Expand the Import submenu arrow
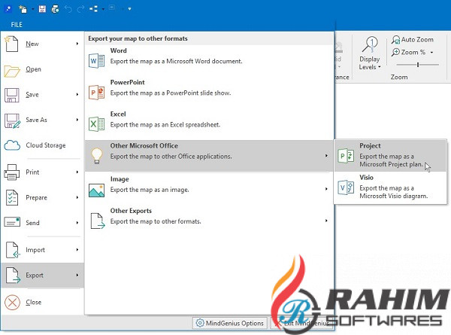Viewport: 451px width, 335px height. (x=77, y=250)
